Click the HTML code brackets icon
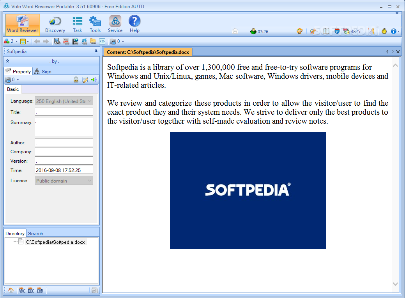 pyautogui.click(x=102, y=41)
